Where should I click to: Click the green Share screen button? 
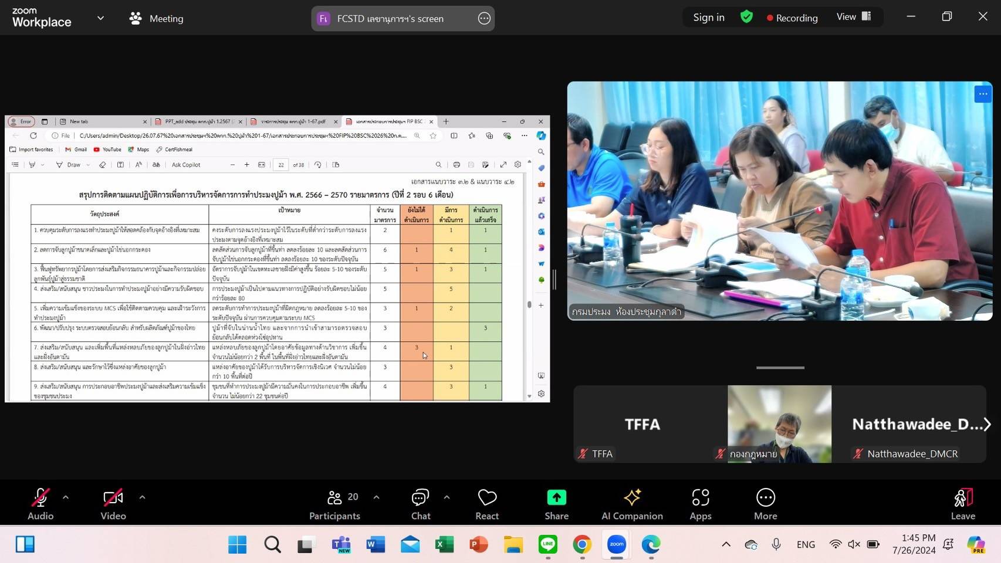(556, 503)
